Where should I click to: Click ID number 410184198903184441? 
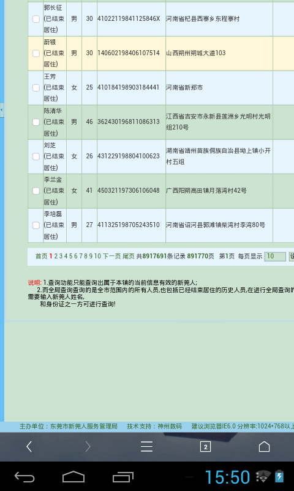point(129,87)
